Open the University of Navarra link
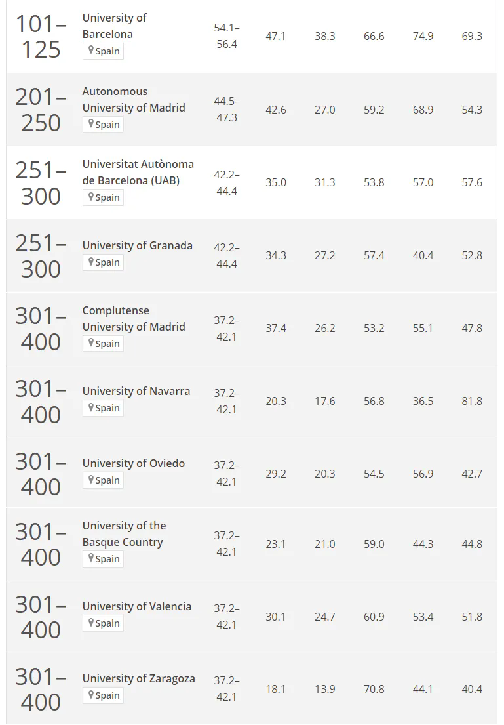This screenshot has width=504, height=725. pos(136,391)
